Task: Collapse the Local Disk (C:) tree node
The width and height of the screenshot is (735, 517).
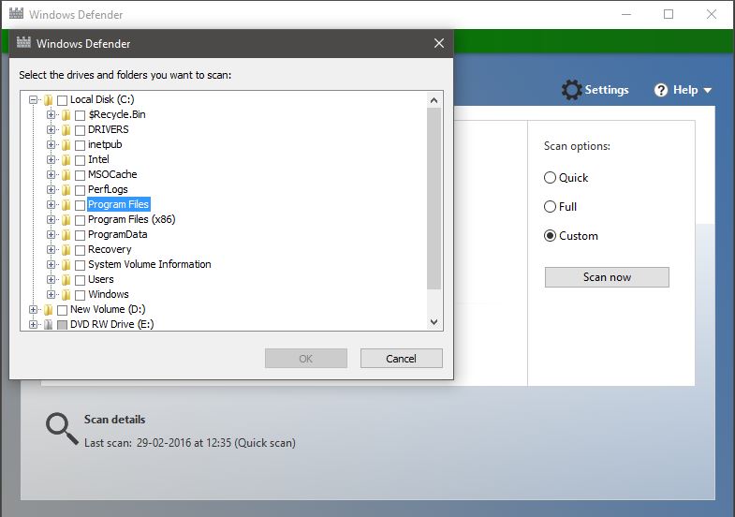Action: (x=34, y=100)
